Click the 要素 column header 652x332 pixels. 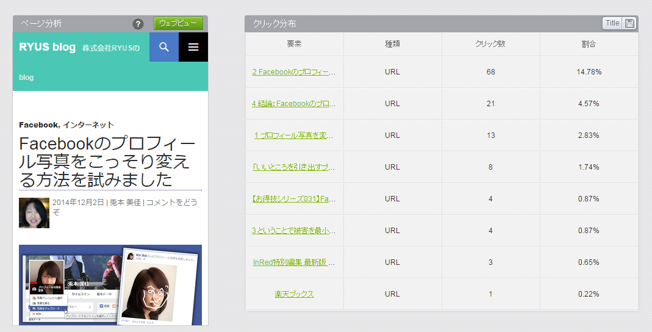[x=294, y=44]
